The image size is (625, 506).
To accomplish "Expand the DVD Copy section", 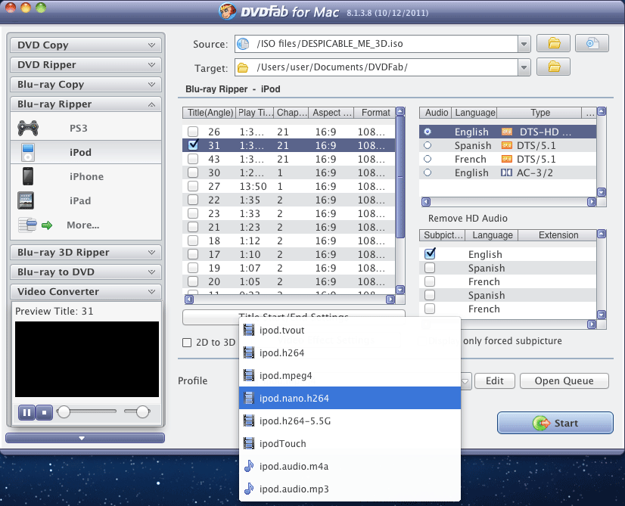I will pos(86,45).
